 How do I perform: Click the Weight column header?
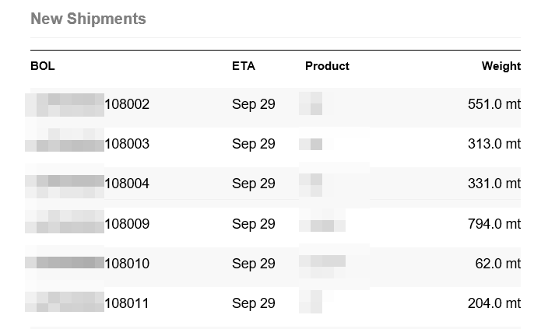click(x=501, y=66)
